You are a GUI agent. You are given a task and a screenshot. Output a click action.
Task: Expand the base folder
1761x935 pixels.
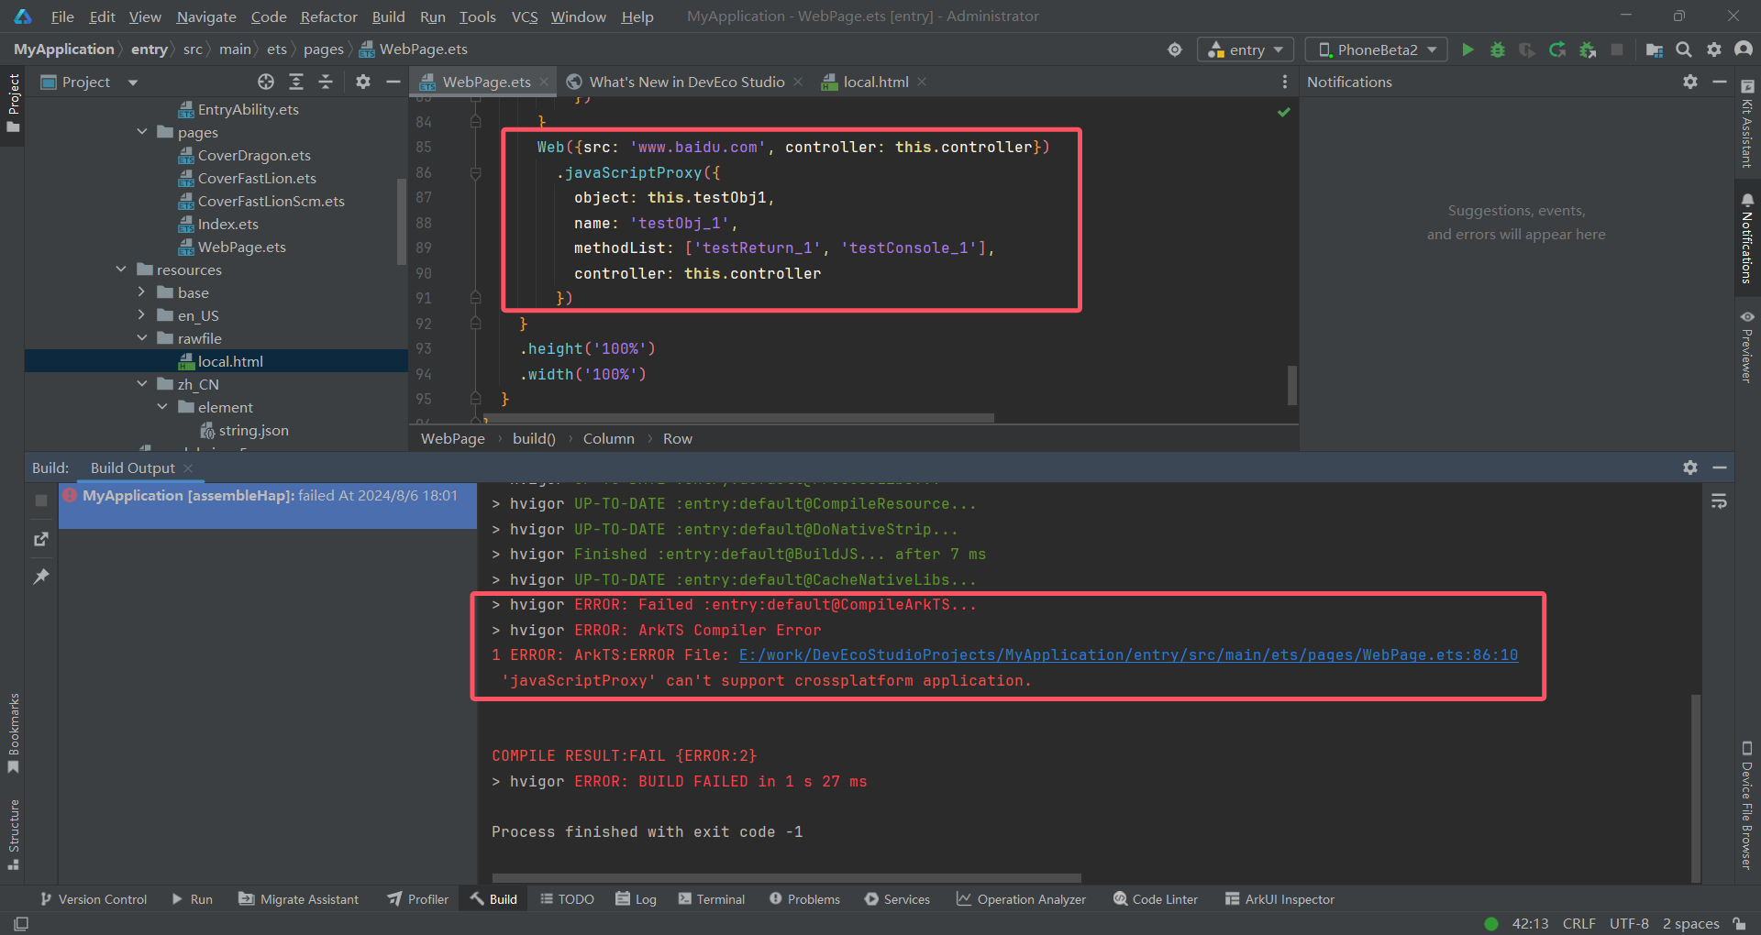pyautogui.click(x=142, y=292)
